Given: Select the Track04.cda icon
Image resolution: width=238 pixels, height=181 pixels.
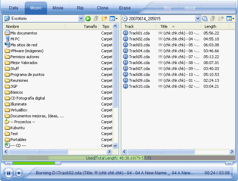Looking at the screenshot, I should coord(125,50).
